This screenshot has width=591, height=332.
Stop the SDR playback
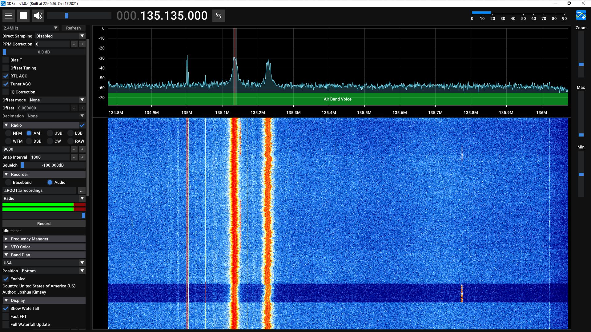tap(23, 16)
